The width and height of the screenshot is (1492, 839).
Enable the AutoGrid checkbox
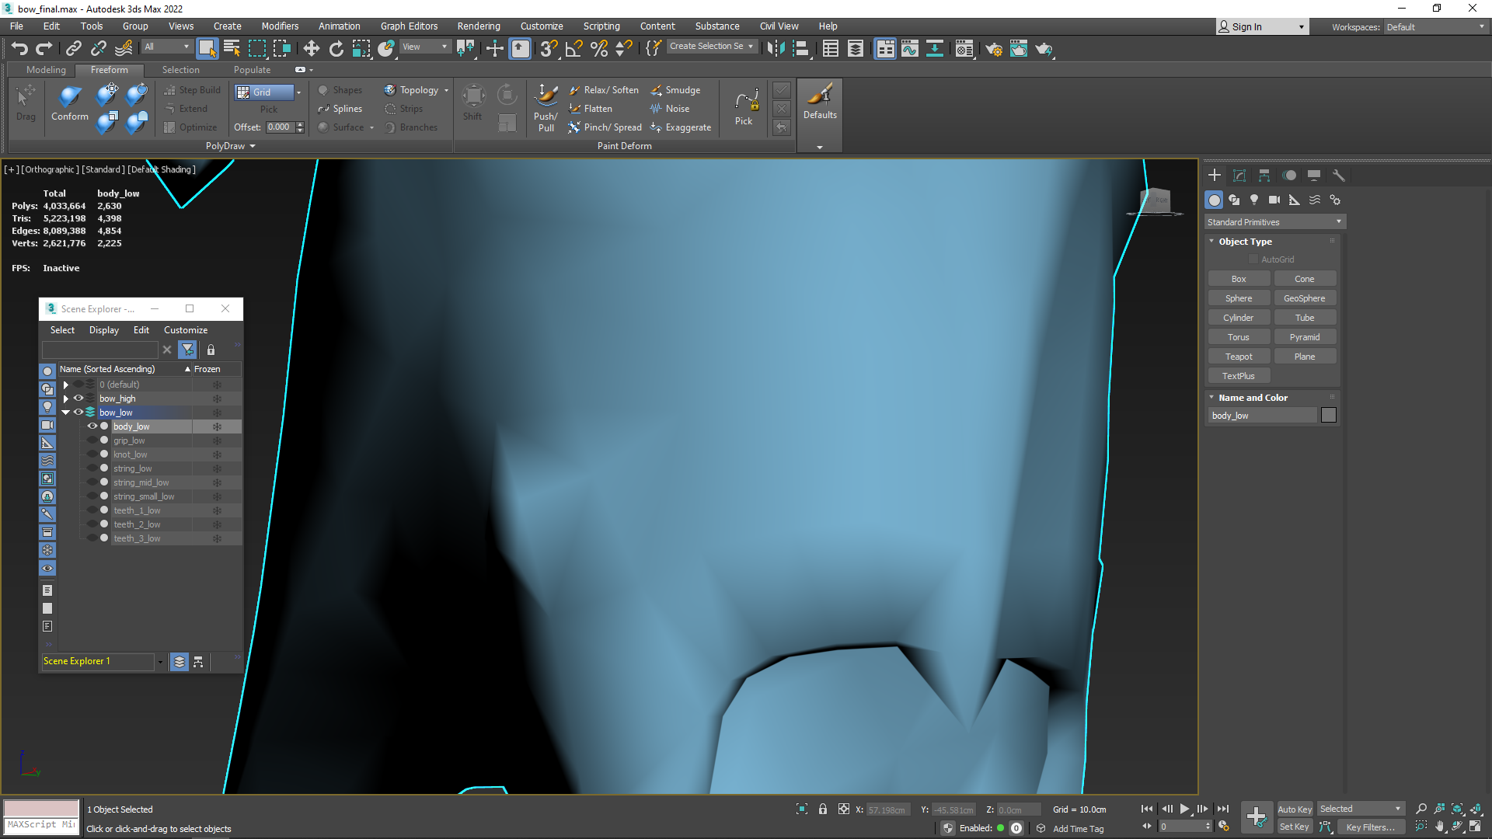pos(1253,259)
